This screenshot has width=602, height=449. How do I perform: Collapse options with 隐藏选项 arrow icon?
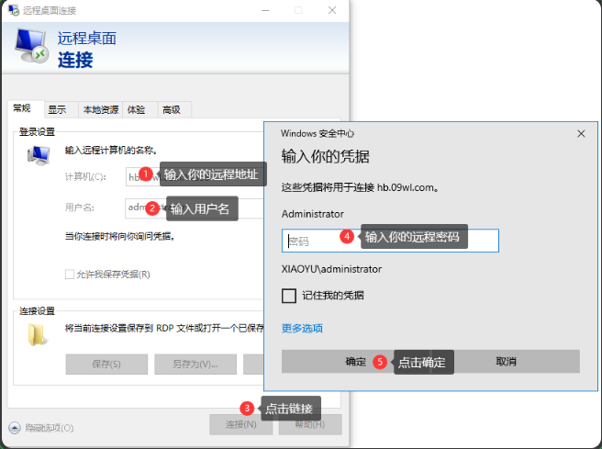(15, 428)
